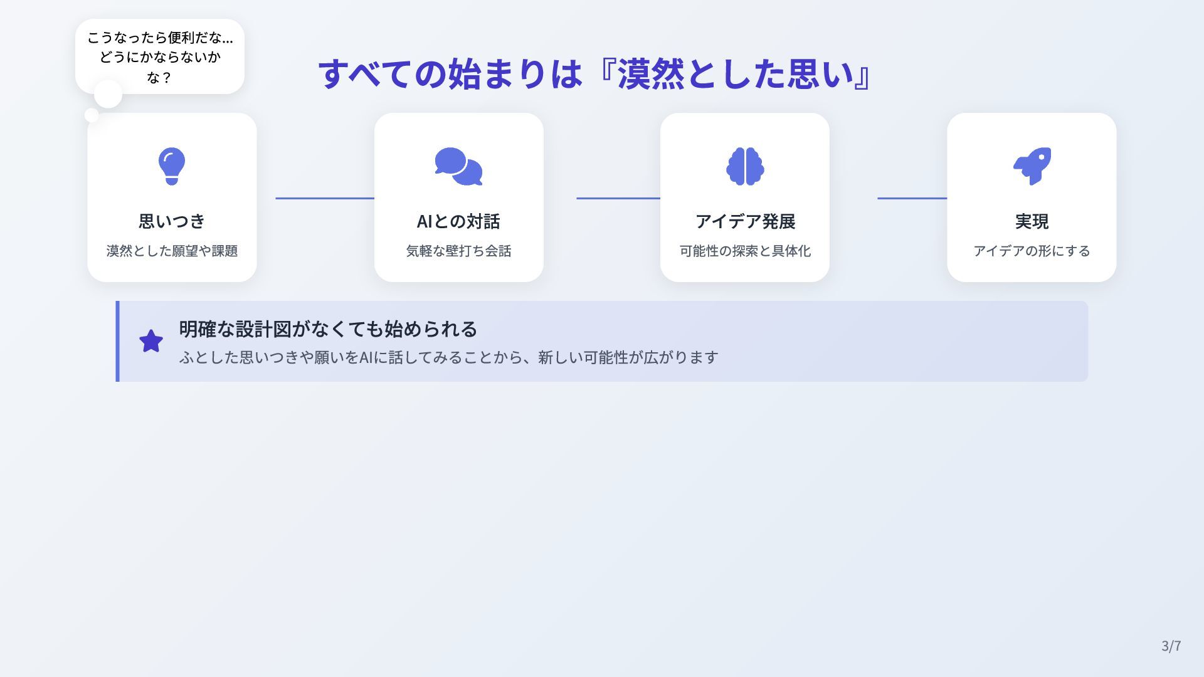
Task: Click the chat bubbles icon
Action: coord(458,166)
